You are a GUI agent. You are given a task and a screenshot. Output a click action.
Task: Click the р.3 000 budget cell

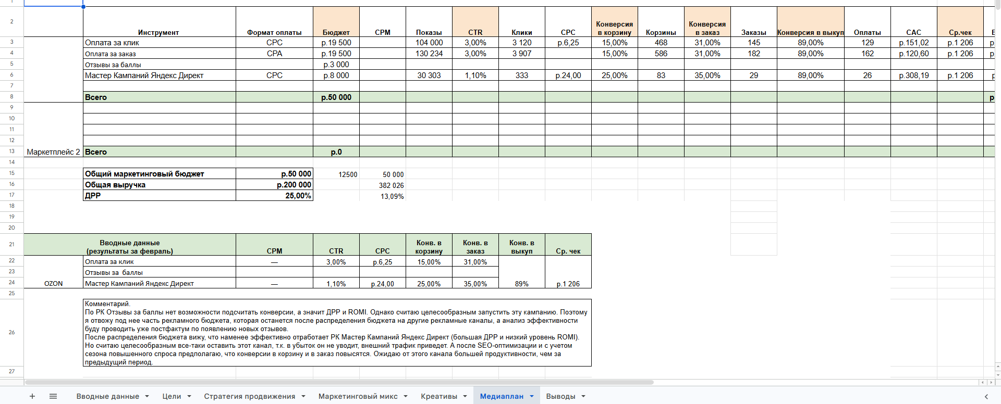click(336, 65)
